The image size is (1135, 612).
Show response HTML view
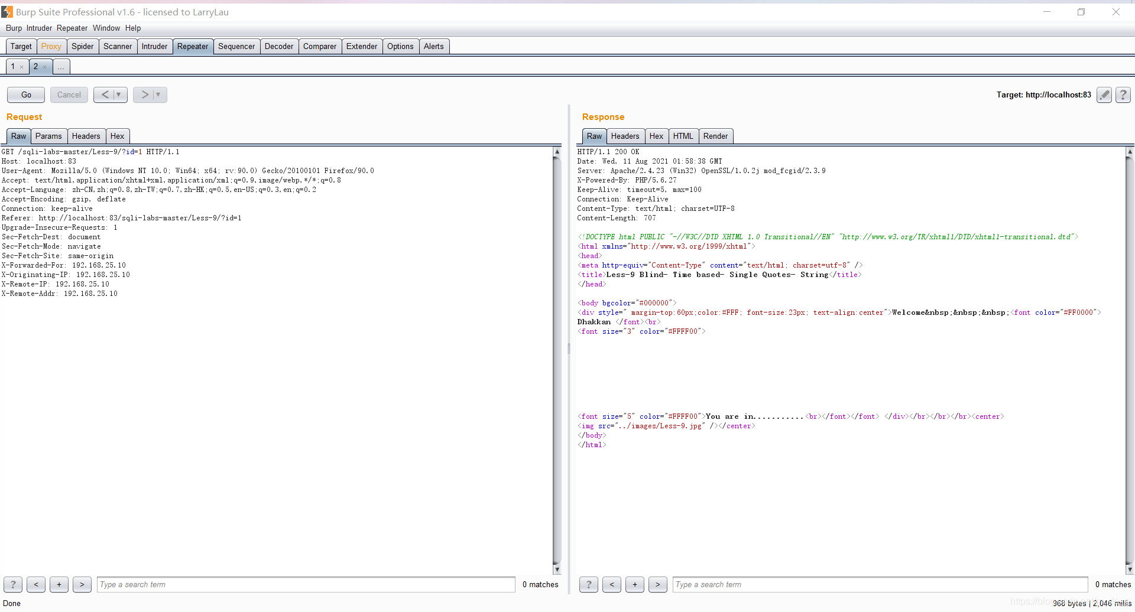(x=683, y=136)
